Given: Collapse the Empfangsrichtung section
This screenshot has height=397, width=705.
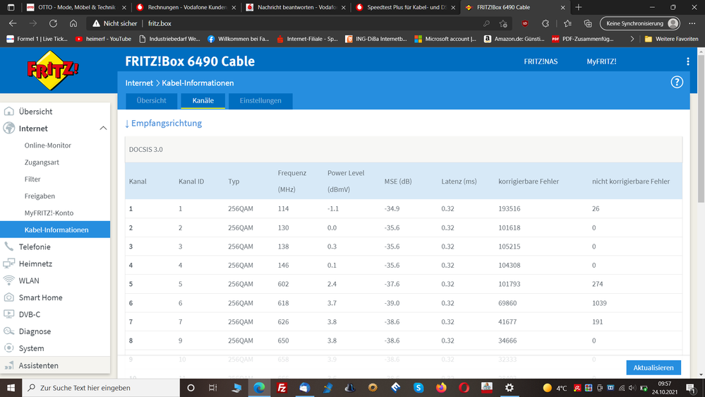Looking at the screenshot, I should (164, 124).
